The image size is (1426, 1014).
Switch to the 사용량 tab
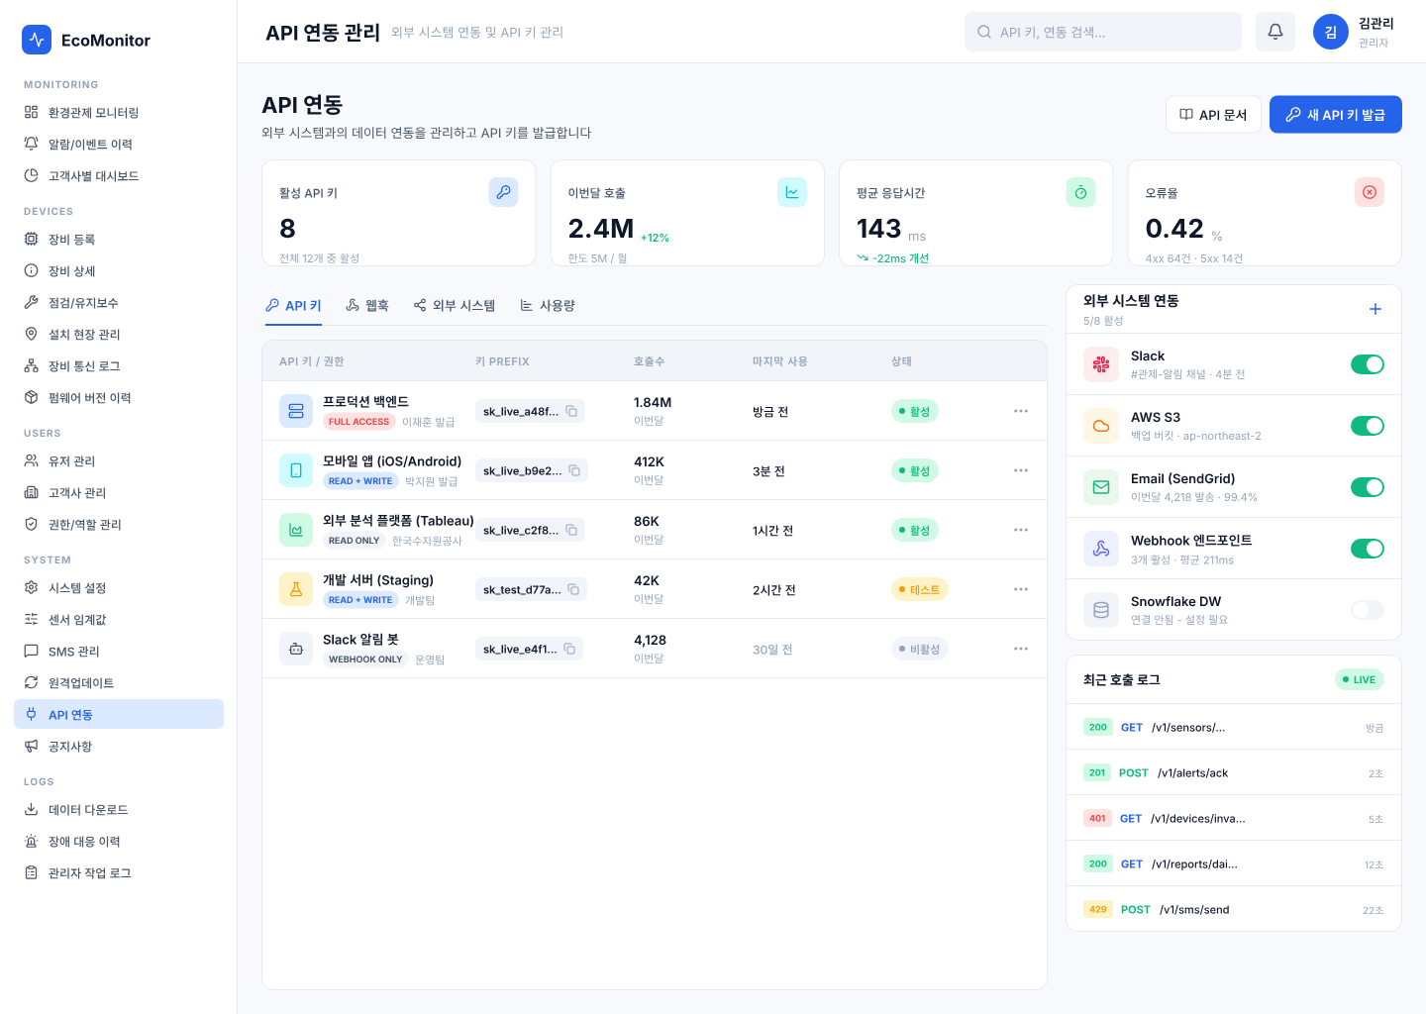(548, 306)
